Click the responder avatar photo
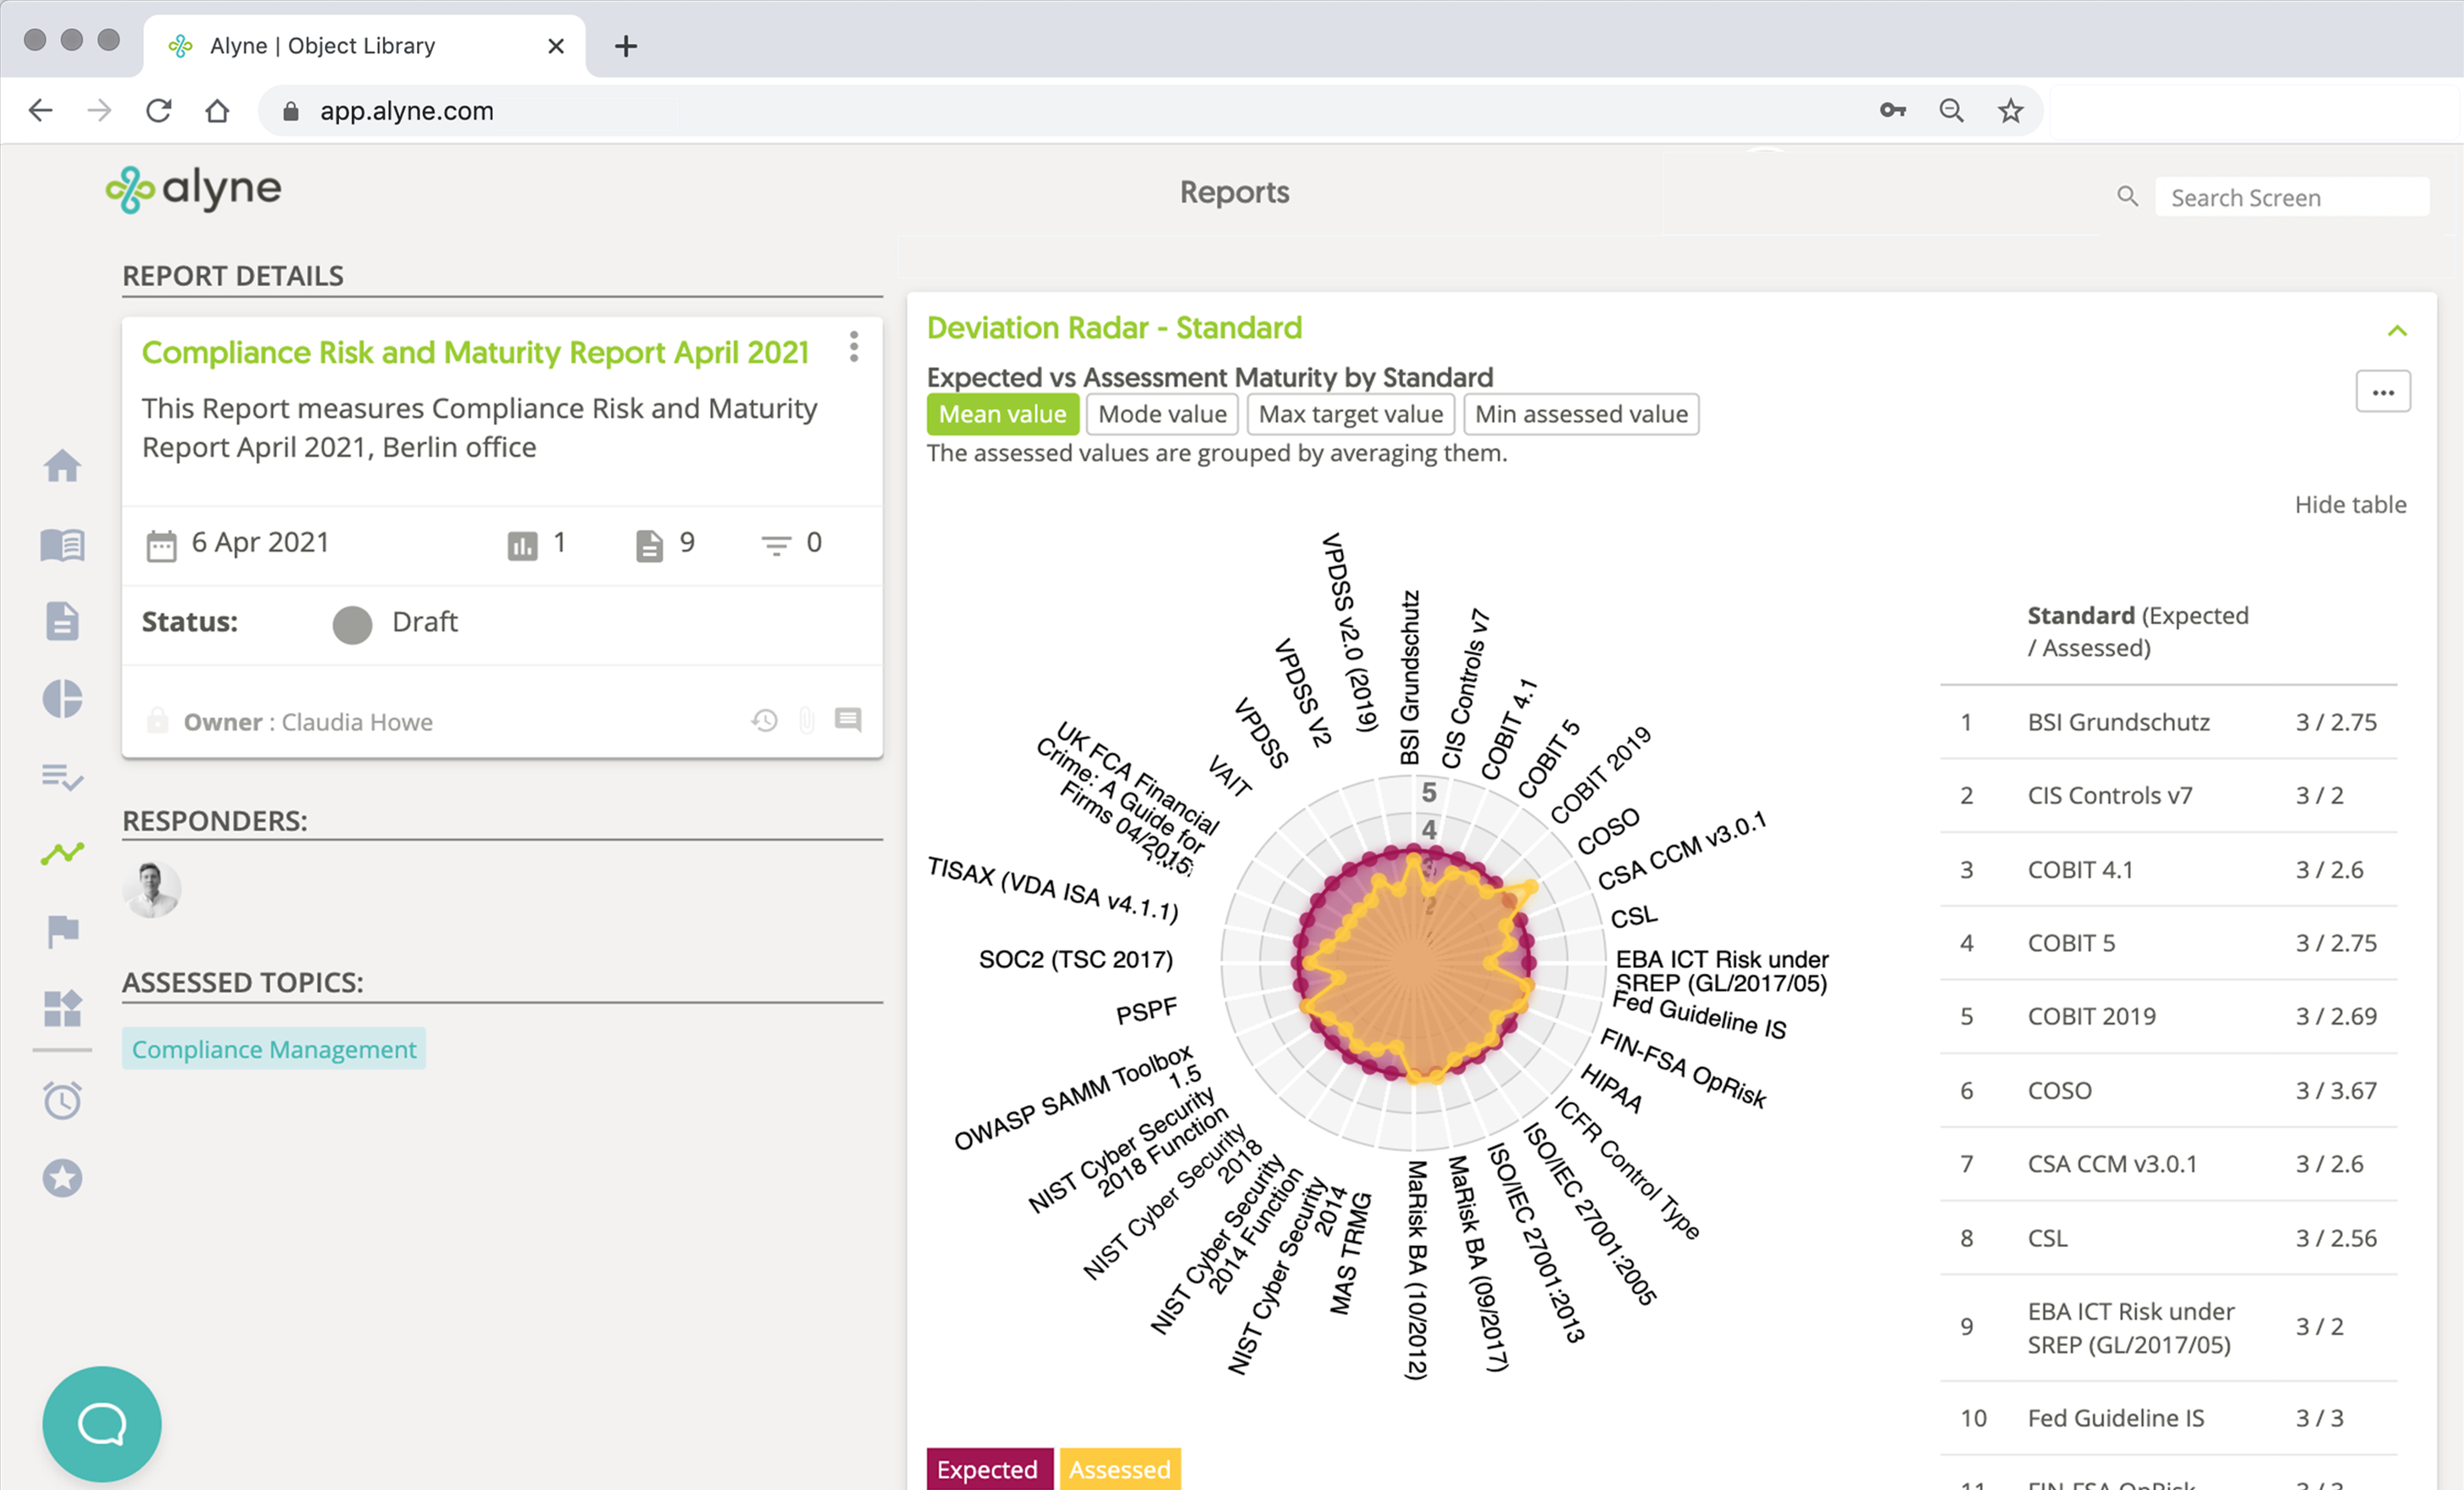This screenshot has width=2464, height=1490. (x=152, y=889)
